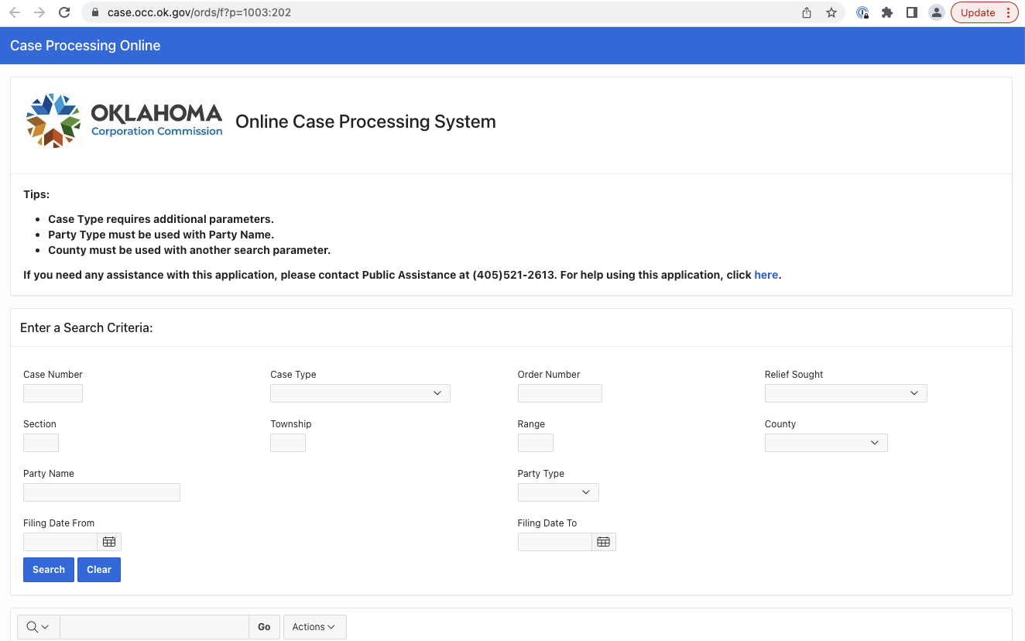Open the 'here' help link
This screenshot has height=641, width=1025.
pos(766,275)
